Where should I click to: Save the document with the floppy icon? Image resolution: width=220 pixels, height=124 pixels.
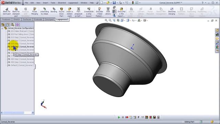click(x=114, y=3)
